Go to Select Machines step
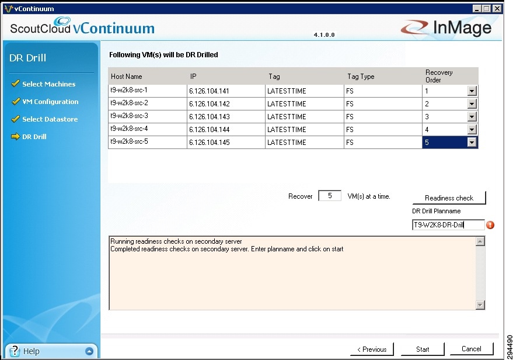Image resolution: width=513 pixels, height=360 pixels. (x=49, y=84)
